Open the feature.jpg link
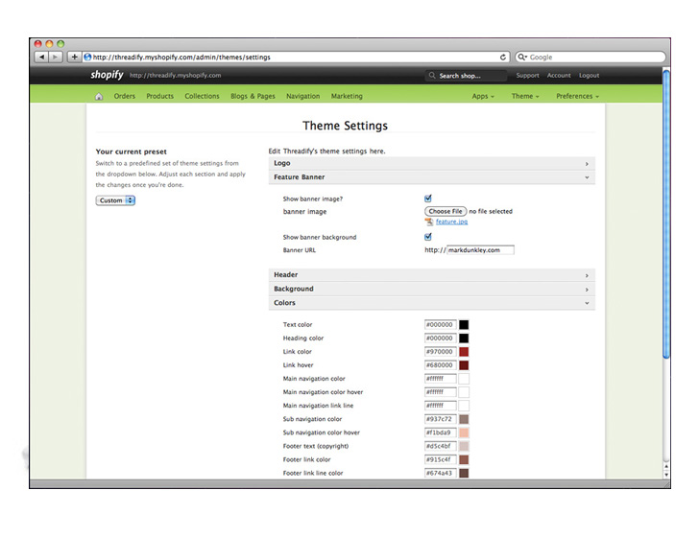Viewport: 699px width, 537px height. pyautogui.click(x=451, y=222)
